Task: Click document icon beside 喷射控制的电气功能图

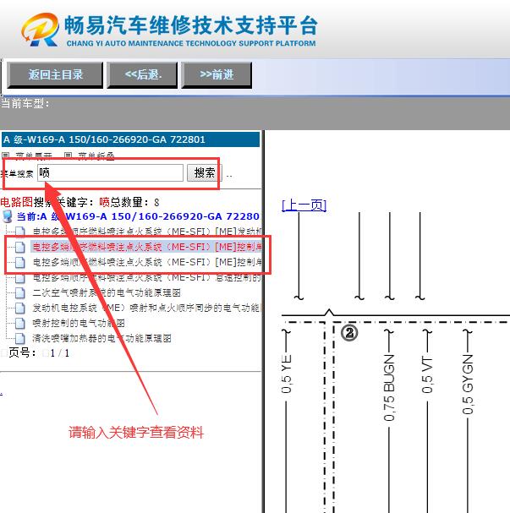Action: [20, 324]
